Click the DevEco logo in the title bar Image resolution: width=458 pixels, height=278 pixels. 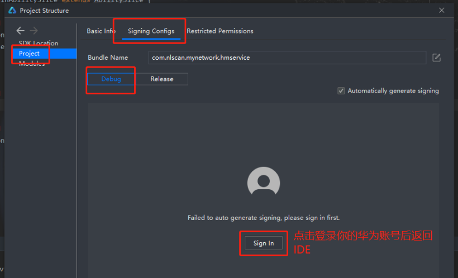(x=12, y=11)
